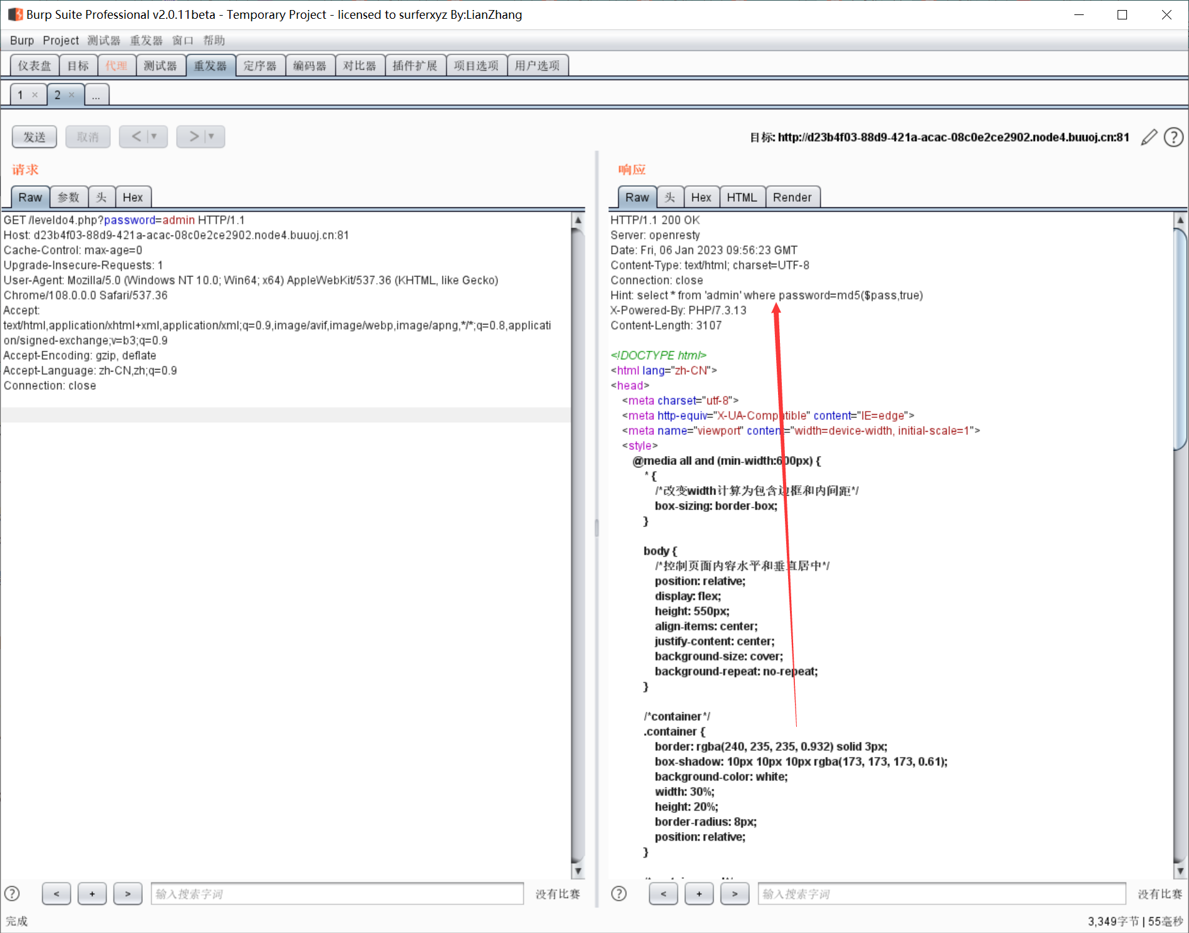This screenshot has height=933, width=1189.
Task: Open the 测试器 menu in menu bar
Action: coord(104,40)
